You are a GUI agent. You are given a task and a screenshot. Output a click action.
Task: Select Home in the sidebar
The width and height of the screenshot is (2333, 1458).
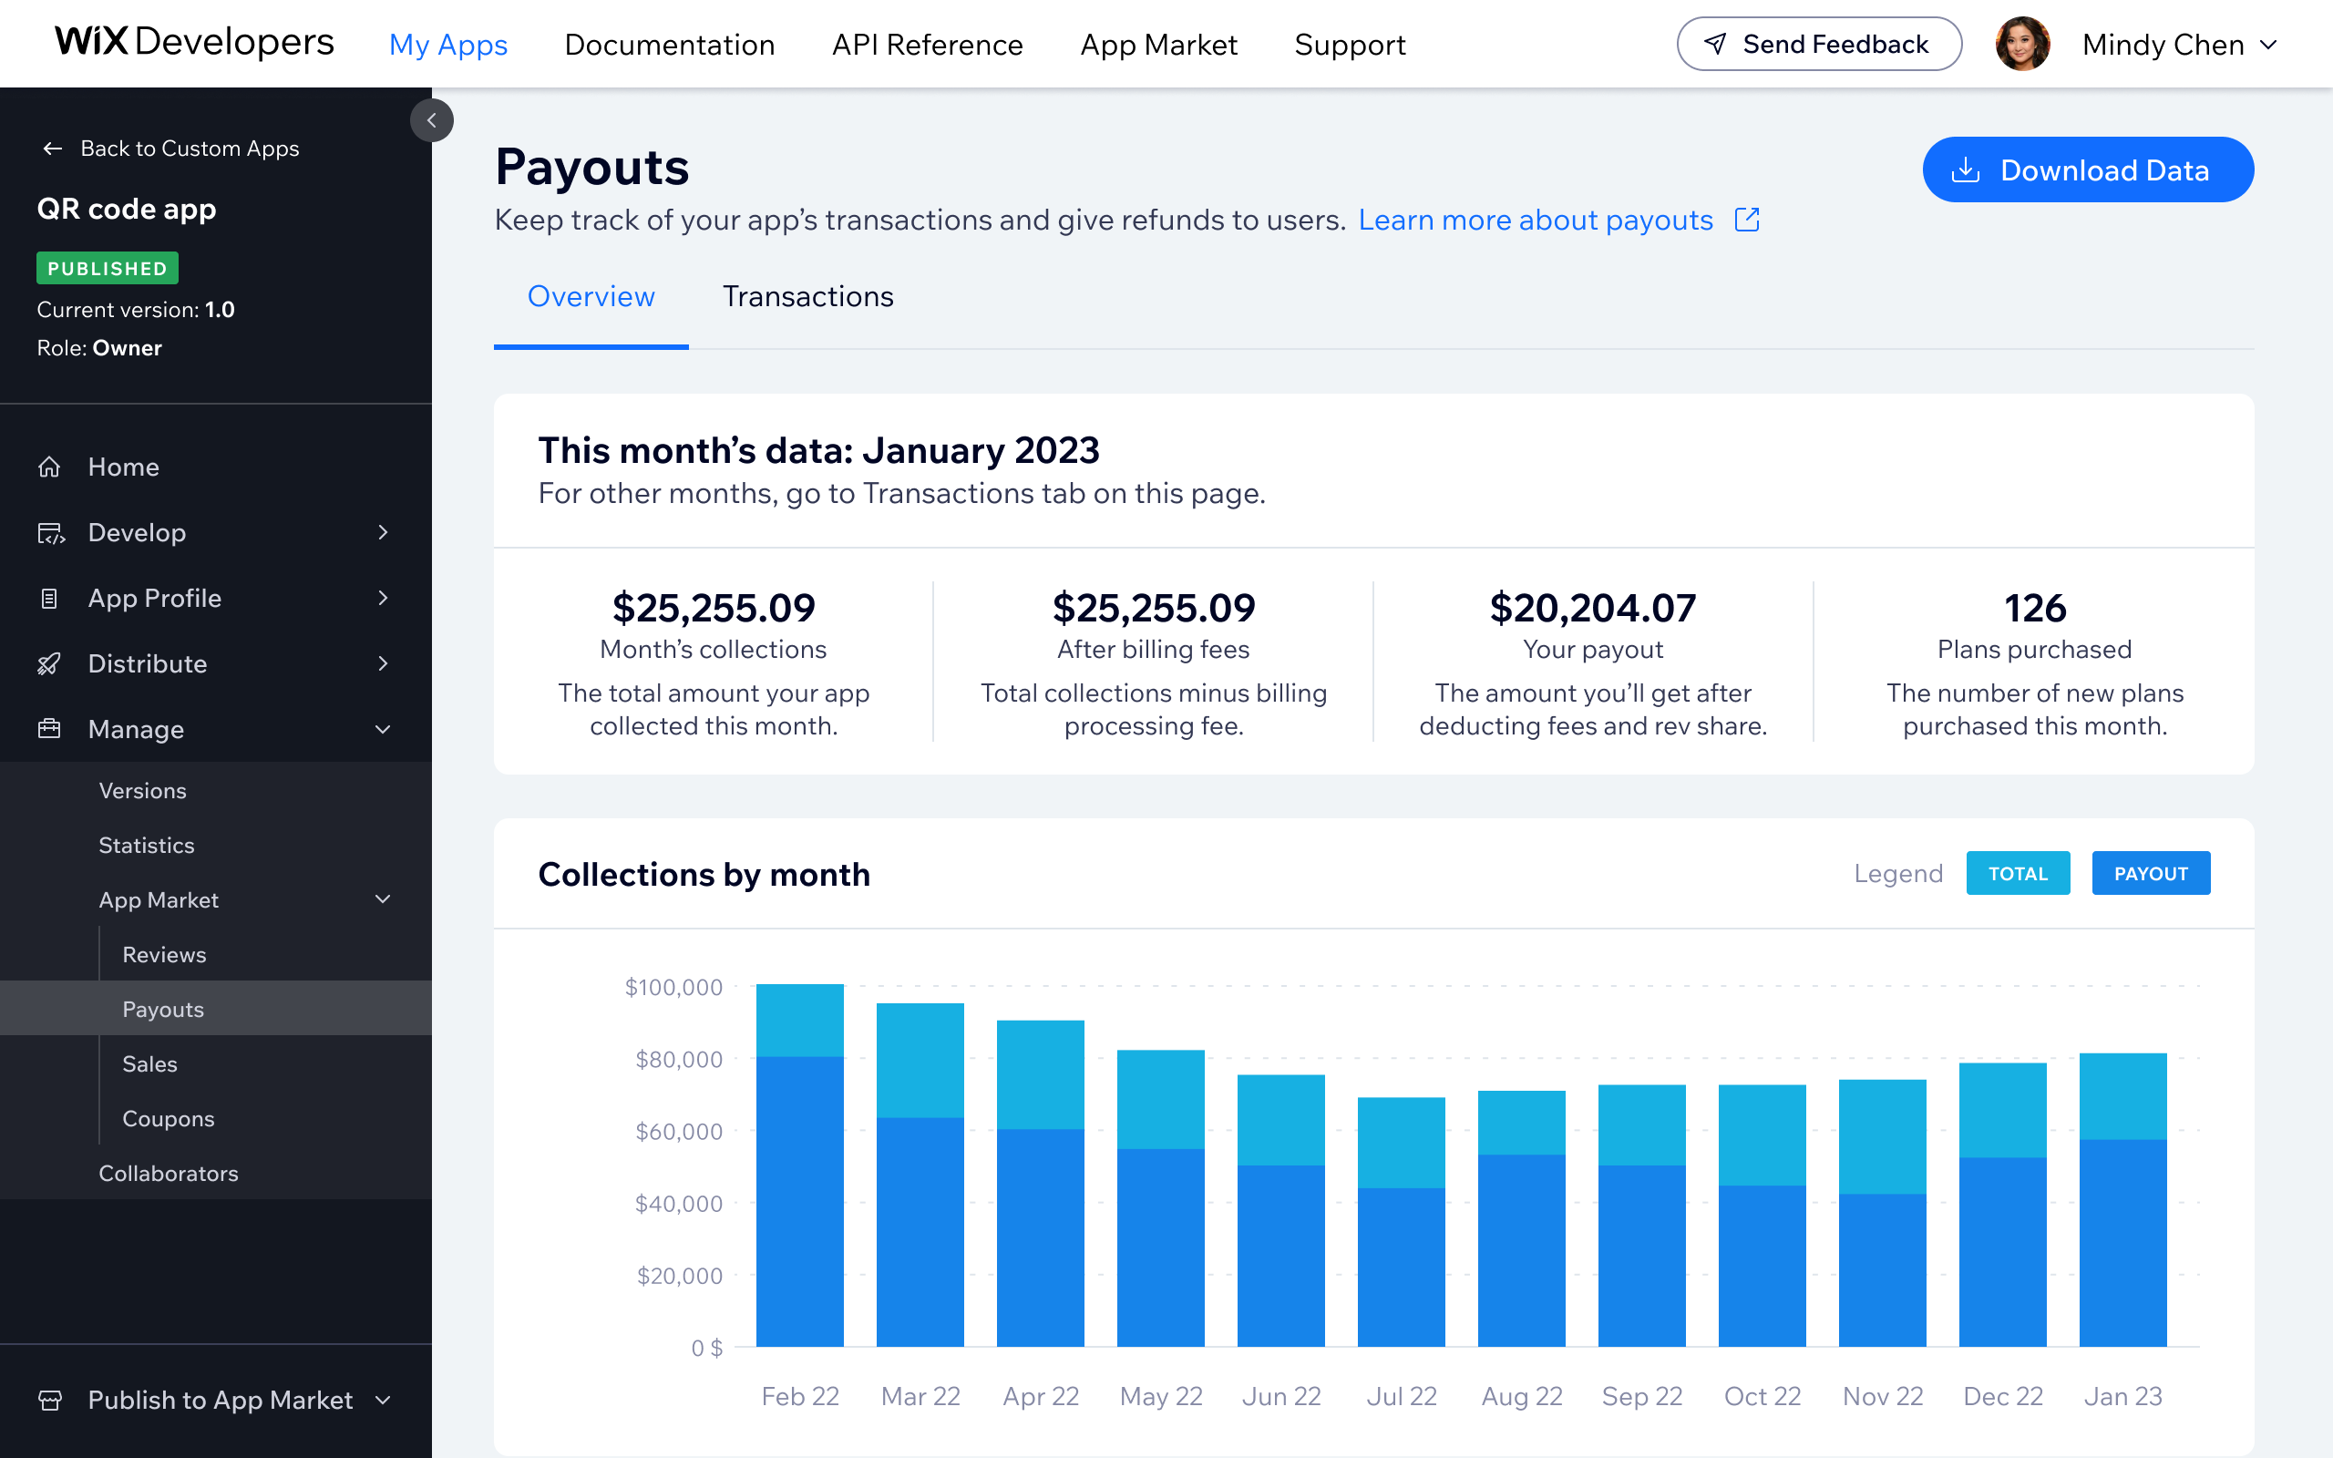(x=216, y=467)
